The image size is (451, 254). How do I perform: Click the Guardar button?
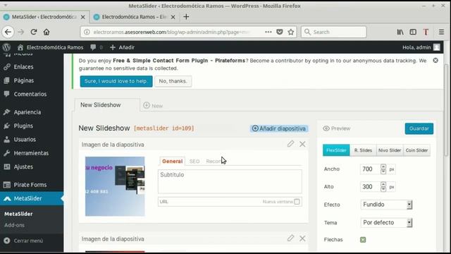tap(419, 128)
